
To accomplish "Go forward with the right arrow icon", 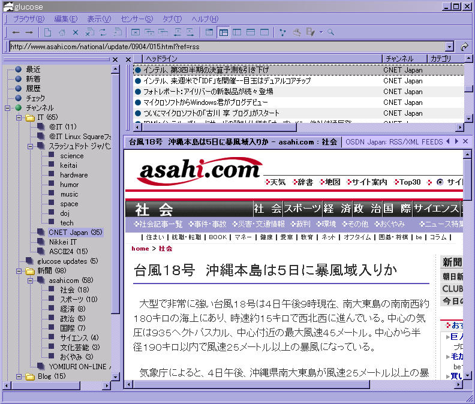I will tap(29, 32).
